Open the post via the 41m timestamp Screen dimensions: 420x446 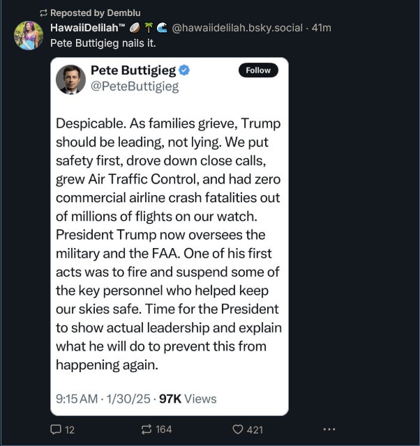pos(322,28)
